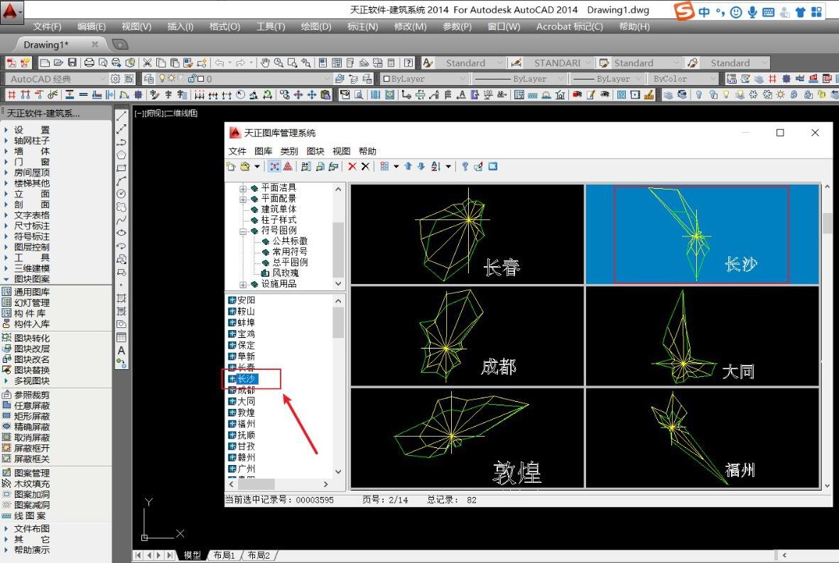This screenshot has height=563, width=839.
Task: Click the new category icon in the library toolbar
Action: pyautogui.click(x=231, y=166)
